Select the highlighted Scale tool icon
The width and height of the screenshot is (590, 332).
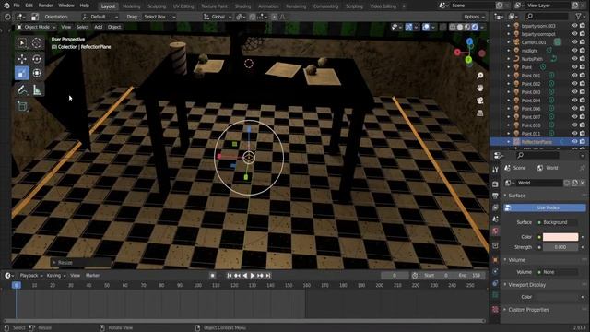[x=22, y=73]
